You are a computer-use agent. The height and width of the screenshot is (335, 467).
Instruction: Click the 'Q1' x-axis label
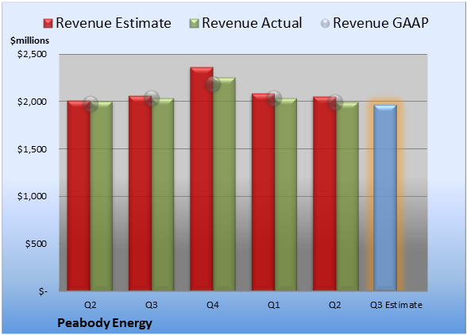[274, 305]
